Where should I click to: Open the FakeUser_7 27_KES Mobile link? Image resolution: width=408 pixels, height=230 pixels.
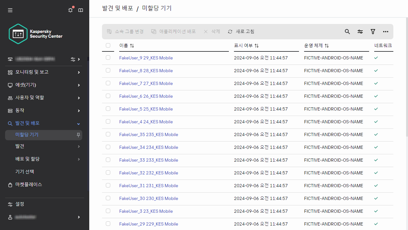click(146, 83)
